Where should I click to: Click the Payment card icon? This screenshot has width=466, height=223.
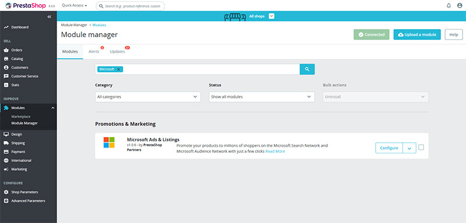[x=6, y=152]
